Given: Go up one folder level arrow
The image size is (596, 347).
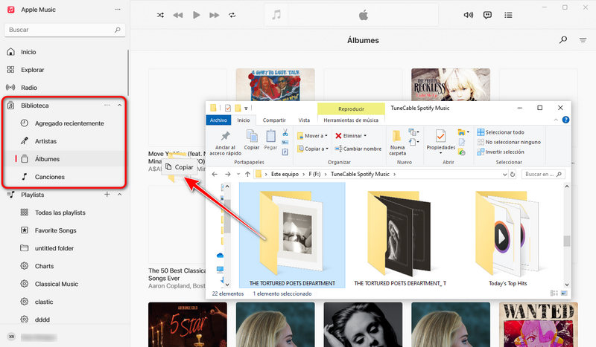Looking at the screenshot, I should [247, 174].
